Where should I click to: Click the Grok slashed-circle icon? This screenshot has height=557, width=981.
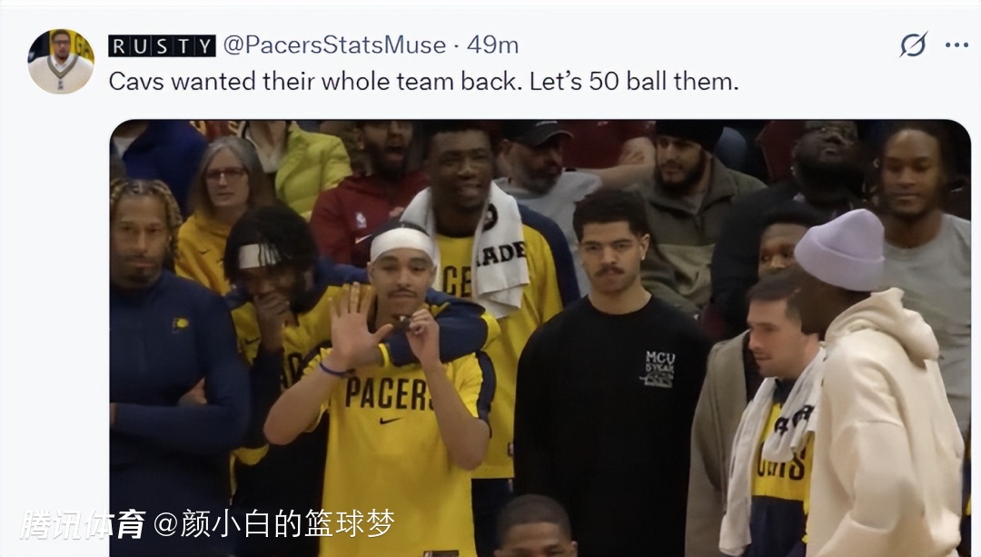point(914,45)
